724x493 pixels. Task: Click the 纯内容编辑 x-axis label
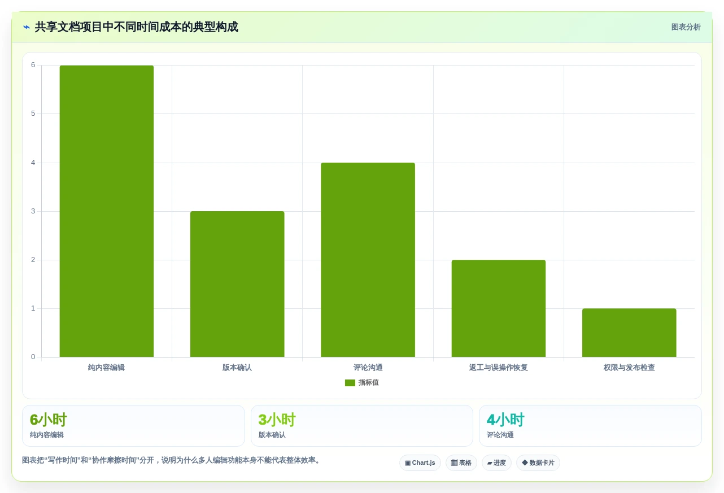pyautogui.click(x=107, y=368)
